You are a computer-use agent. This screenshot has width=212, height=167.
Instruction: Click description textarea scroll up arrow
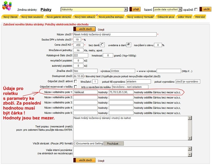pyautogui.click(x=190, y=118)
